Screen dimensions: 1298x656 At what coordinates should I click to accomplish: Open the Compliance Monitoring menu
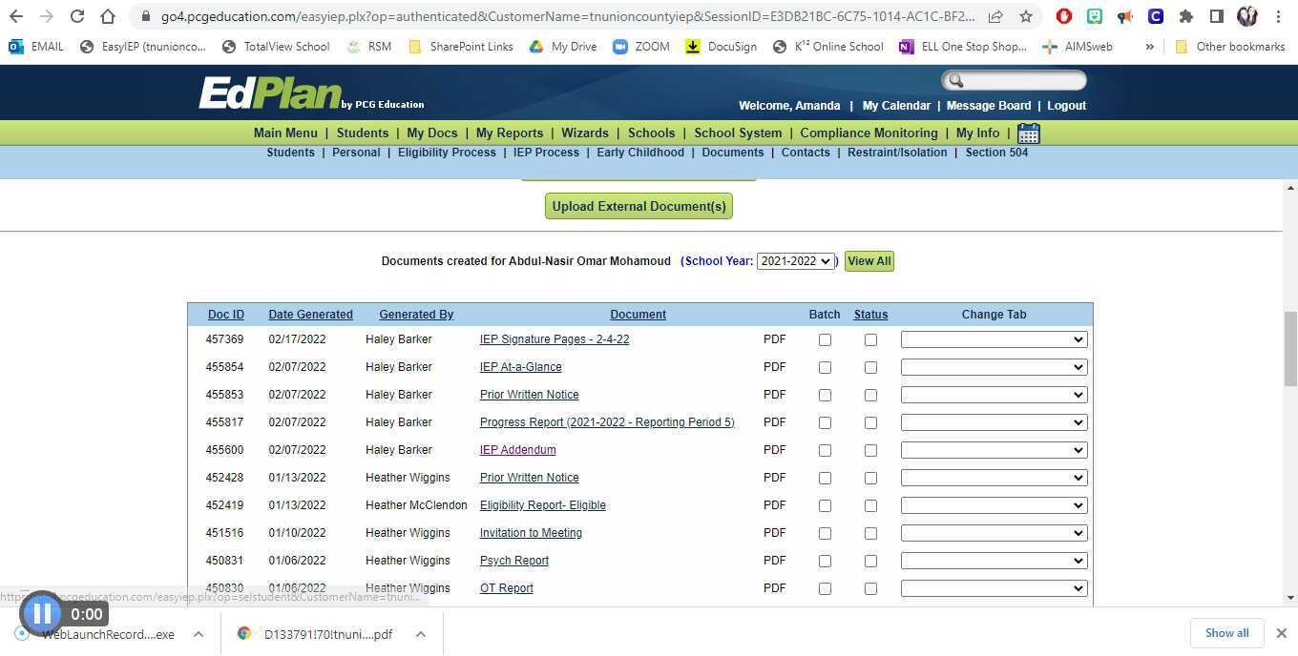(869, 133)
